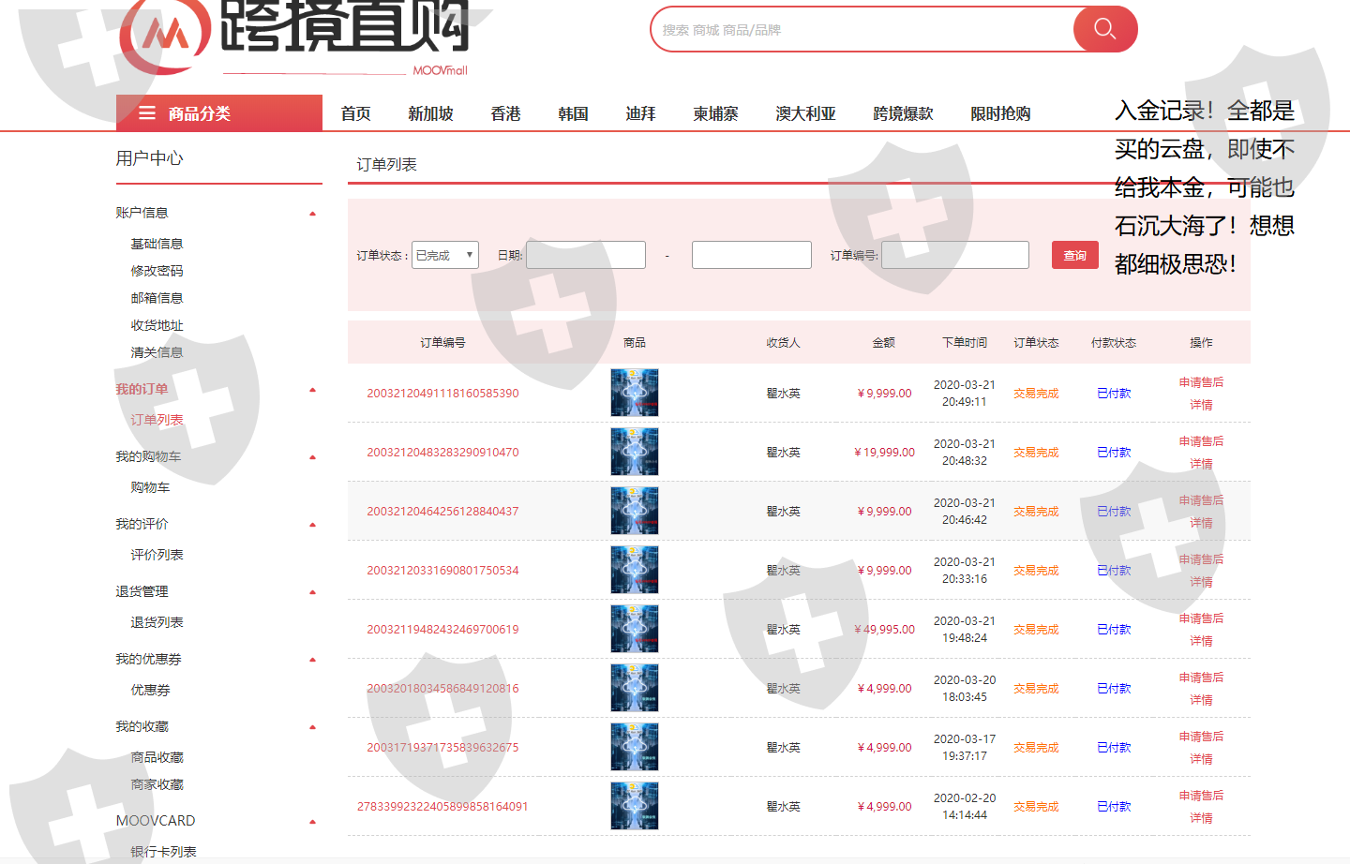Go to the 首页 nav tab

click(x=356, y=113)
